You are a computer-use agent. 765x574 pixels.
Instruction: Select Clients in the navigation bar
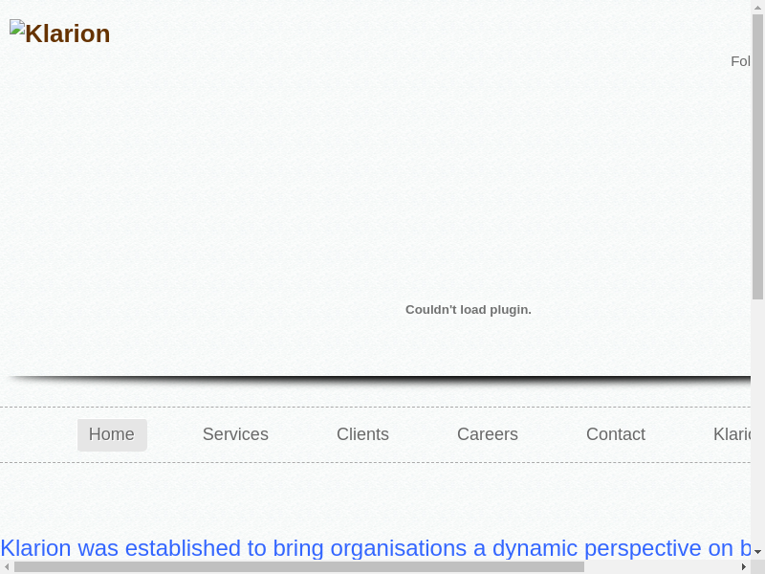362,434
